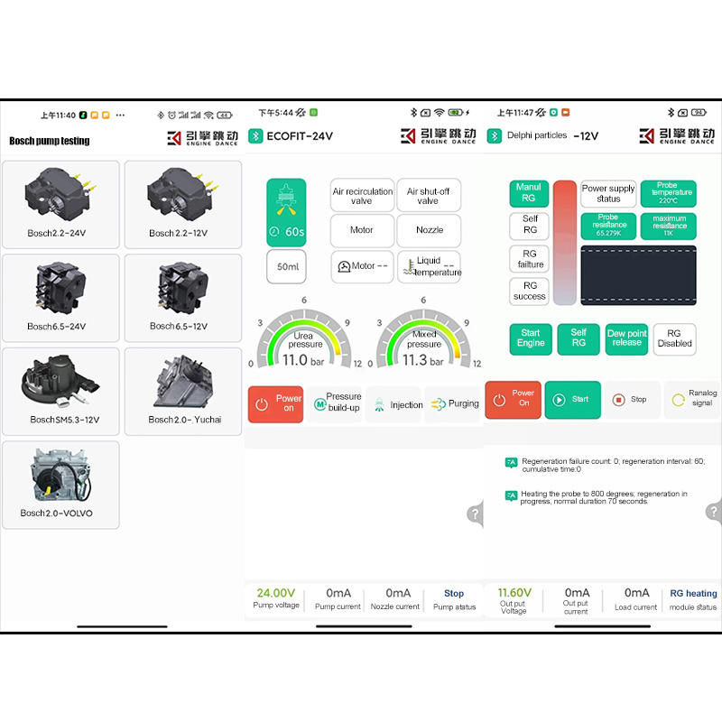722x722 pixels.
Task: Choose the Bosch2.0-VOLVO pump
Action: click(x=60, y=485)
